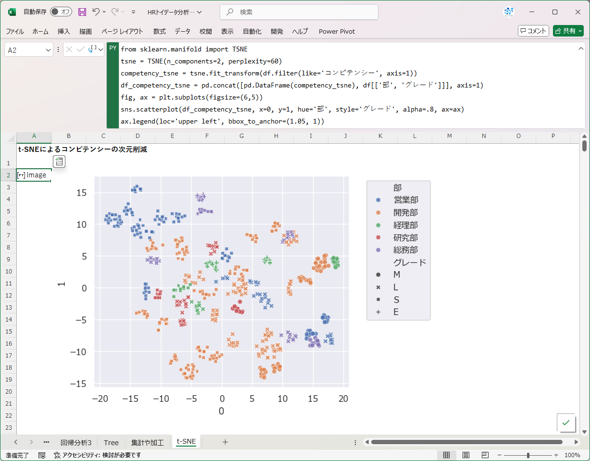590x461 pixels.
Task: Open the Power Pivot tab
Action: [337, 31]
